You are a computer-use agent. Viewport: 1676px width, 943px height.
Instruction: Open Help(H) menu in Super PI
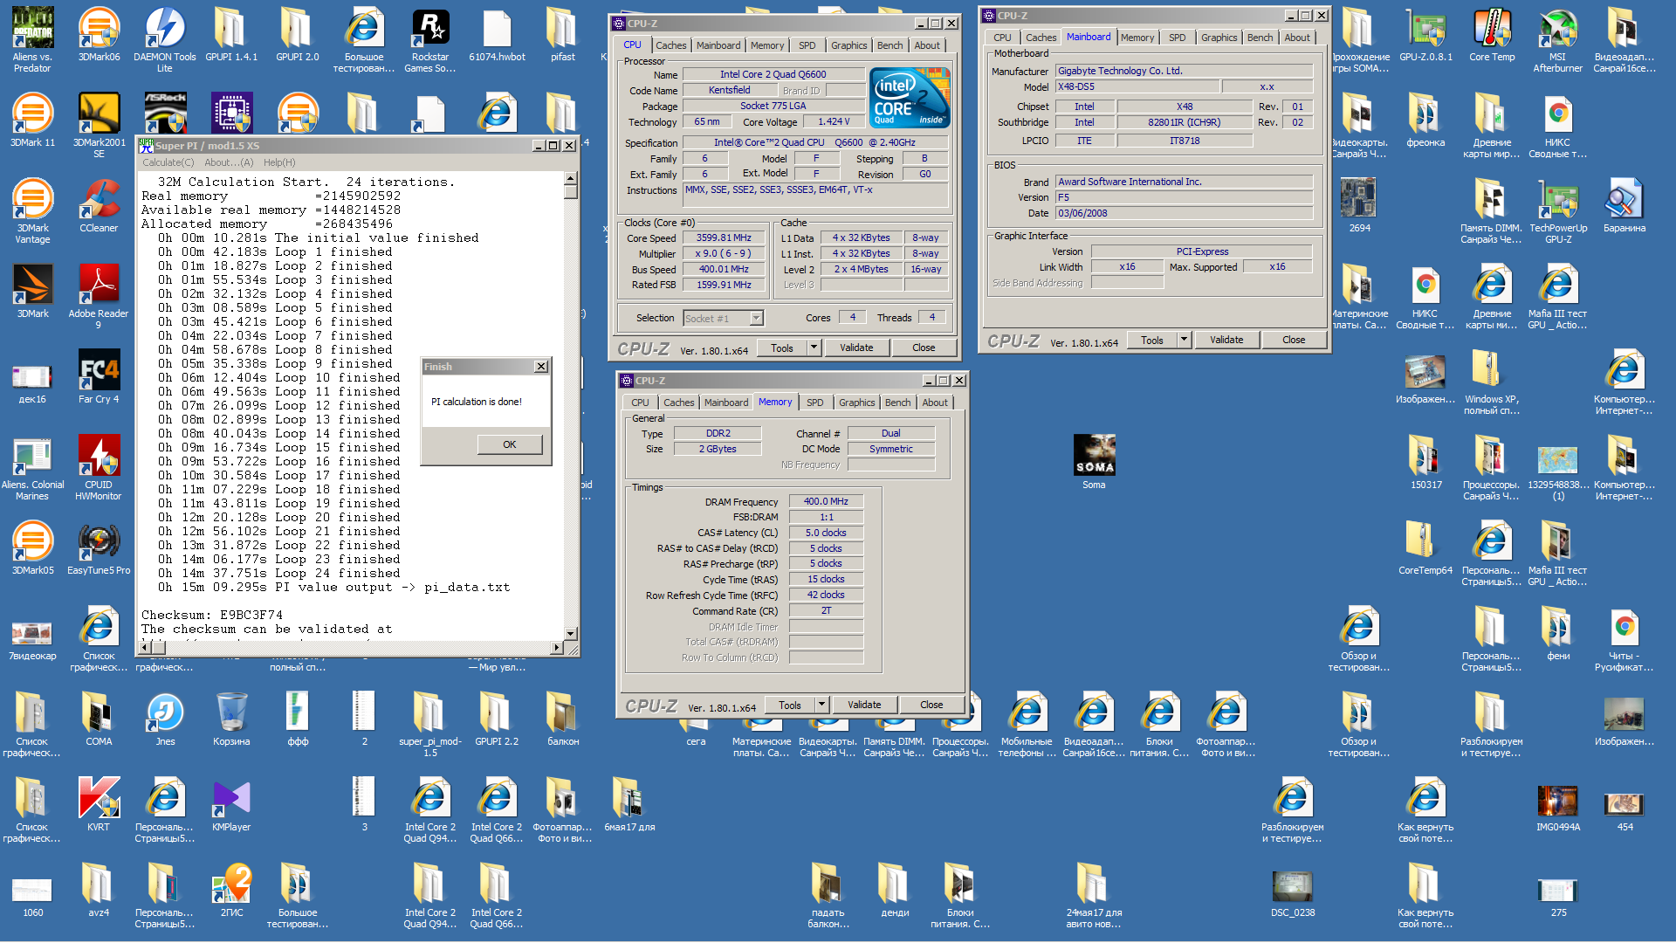click(279, 162)
